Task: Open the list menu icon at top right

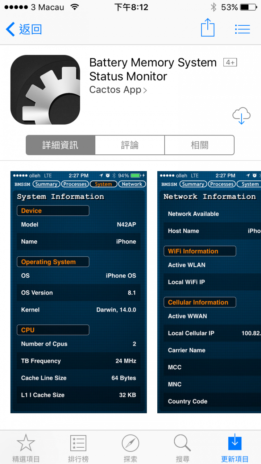Action: (243, 29)
